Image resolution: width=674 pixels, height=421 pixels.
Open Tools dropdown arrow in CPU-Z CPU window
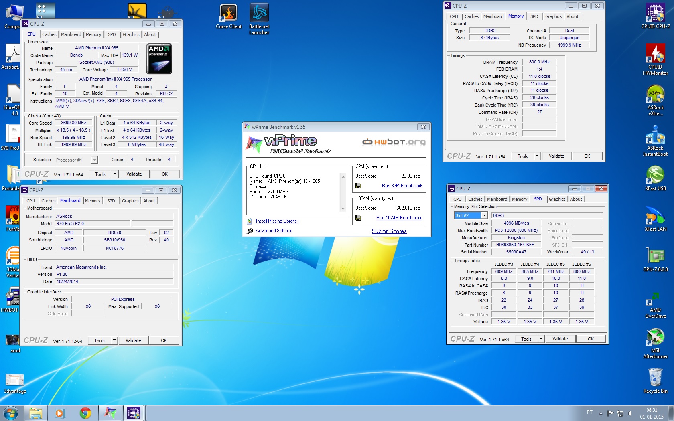pyautogui.click(x=115, y=174)
